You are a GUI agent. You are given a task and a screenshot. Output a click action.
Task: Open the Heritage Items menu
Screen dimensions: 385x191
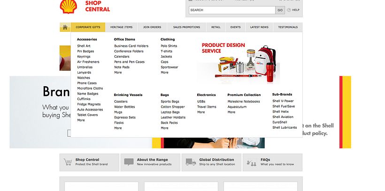click(x=121, y=27)
